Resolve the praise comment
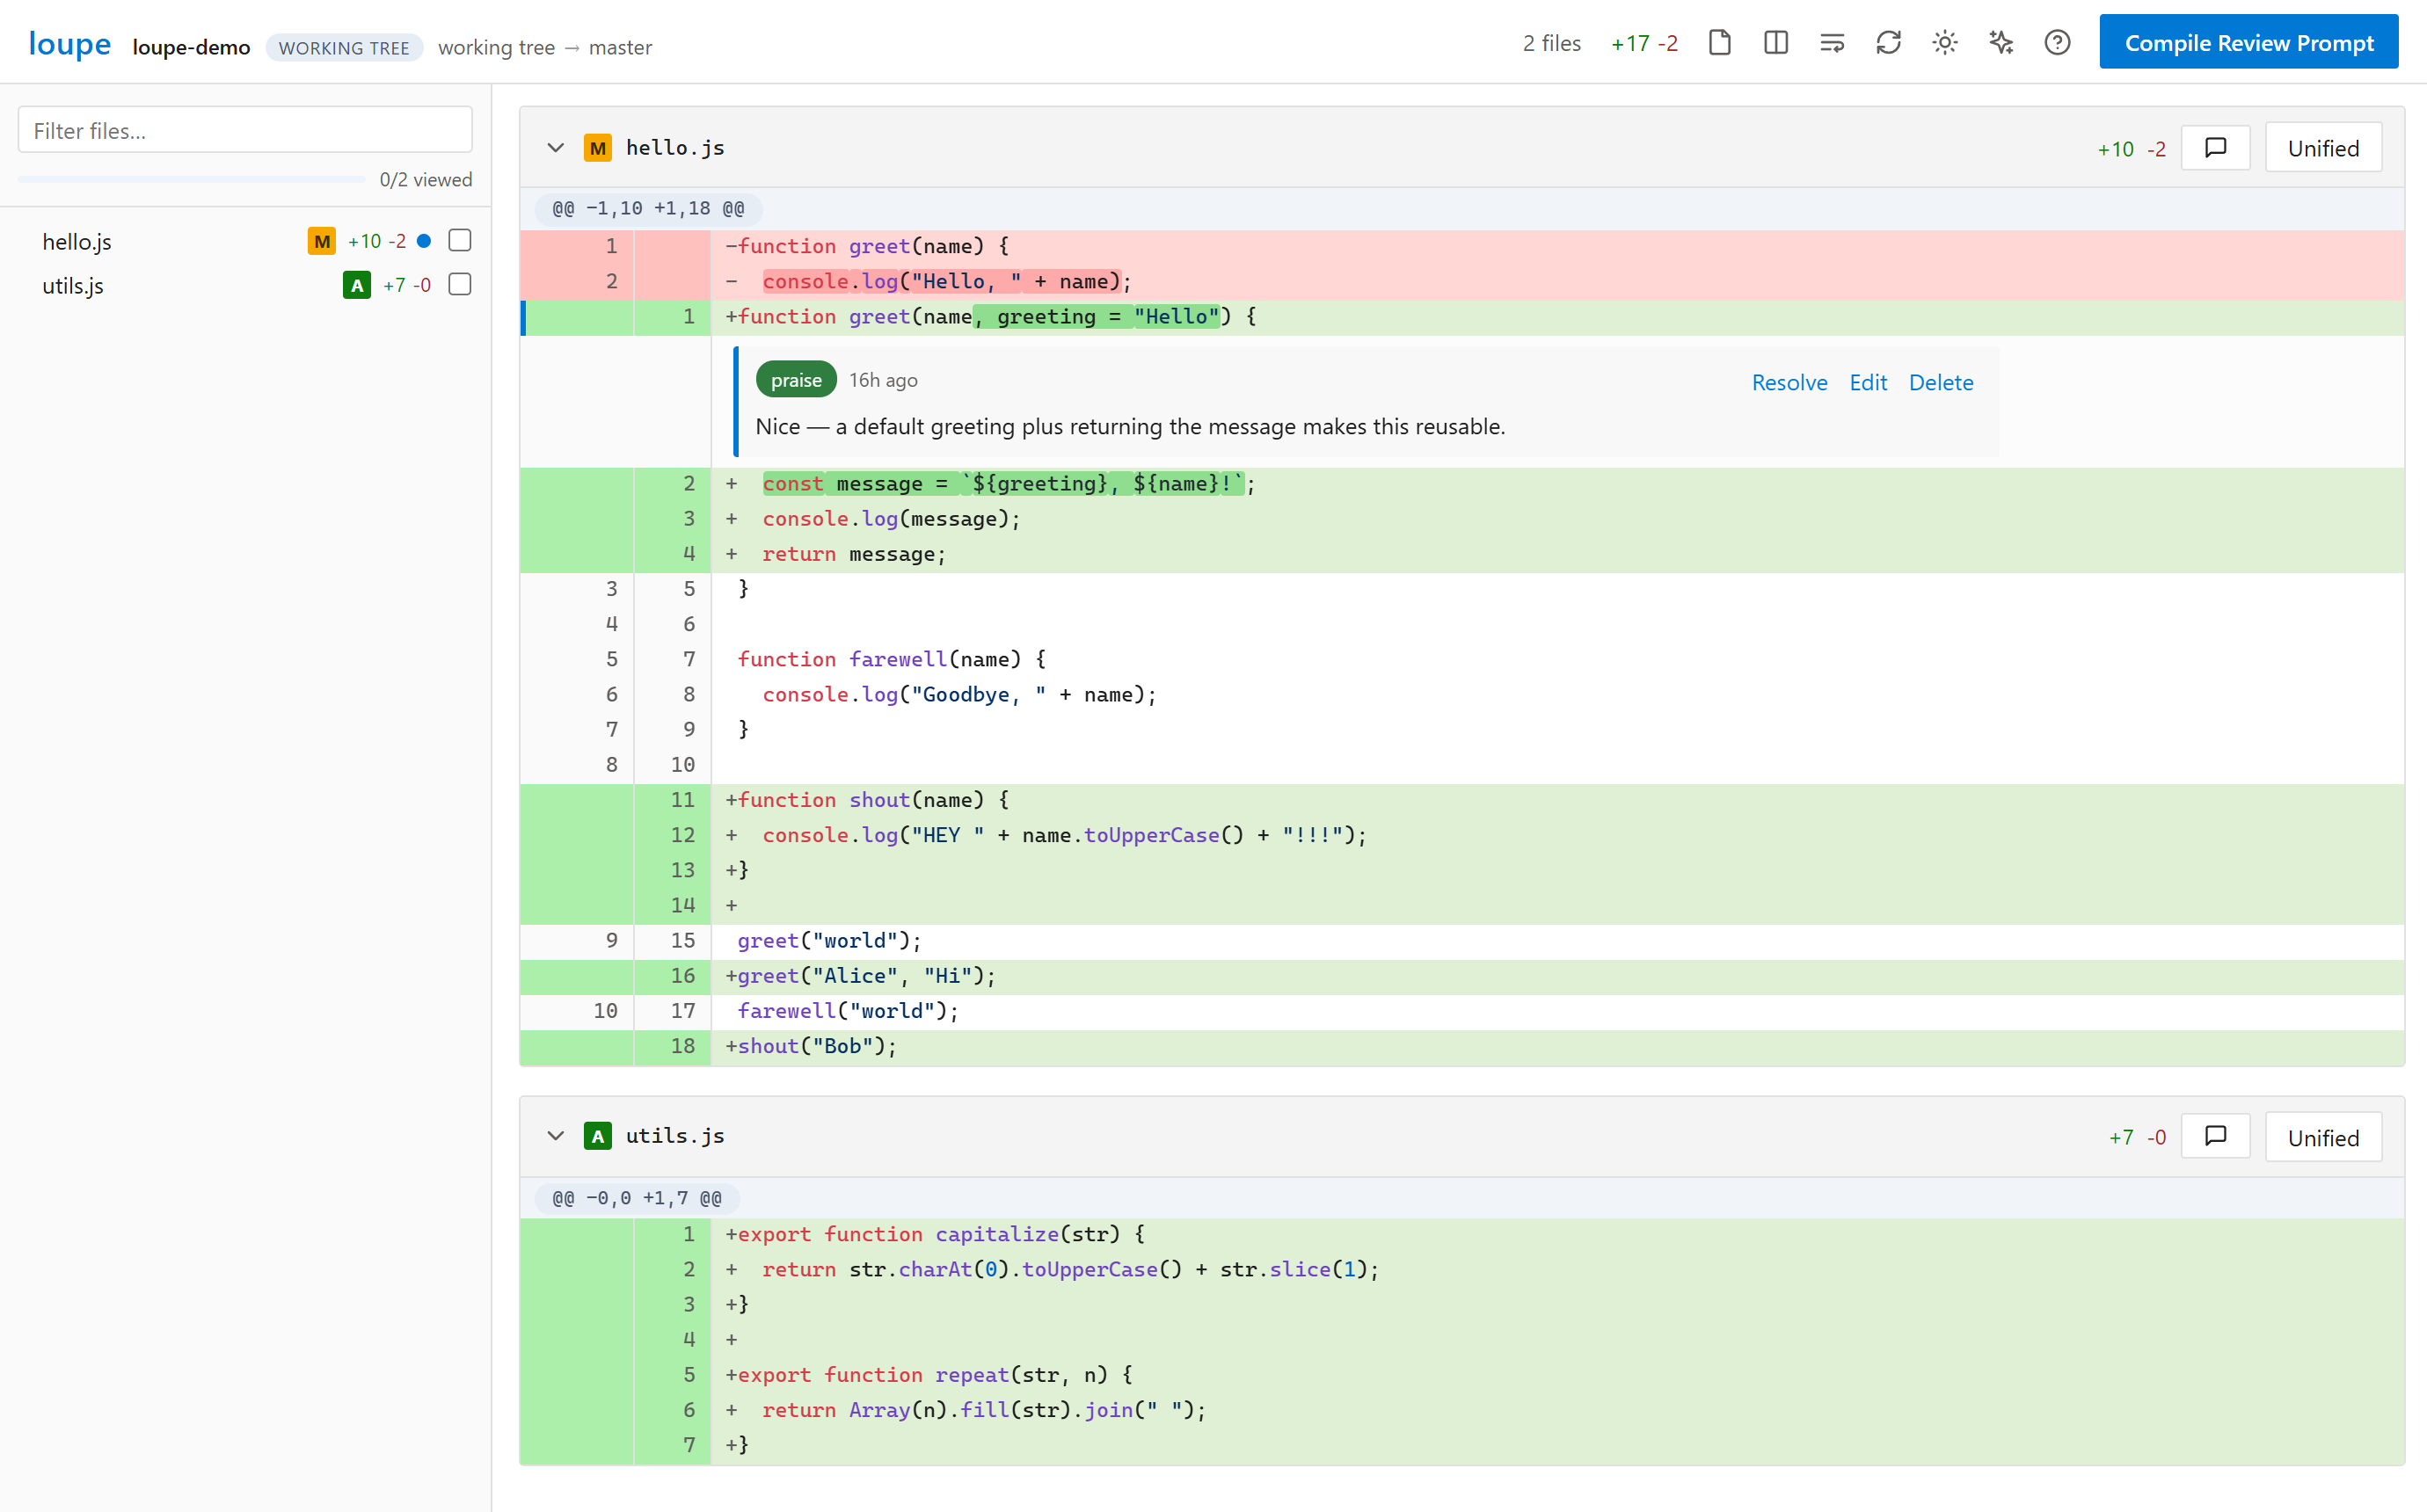The width and height of the screenshot is (2427, 1512). [x=1789, y=382]
